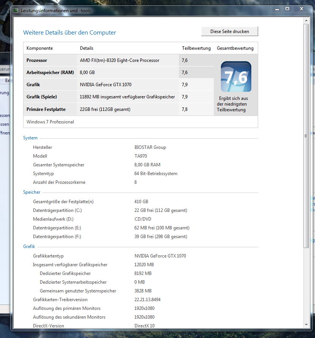Click the 64 Bit-Betriebssystem value
This screenshot has height=338, width=315.
(156, 174)
